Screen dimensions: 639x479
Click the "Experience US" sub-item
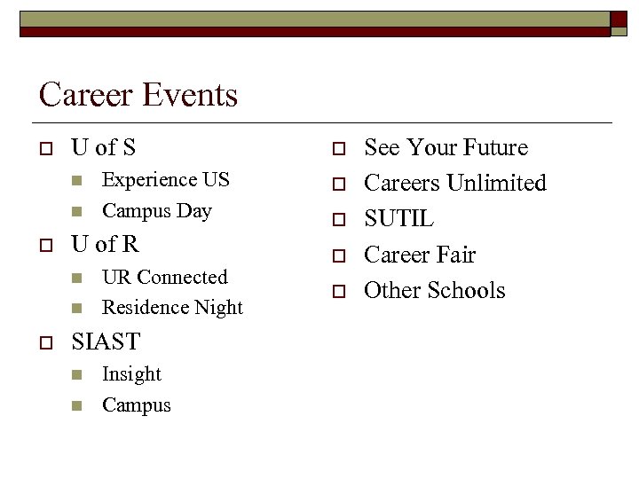(x=165, y=179)
